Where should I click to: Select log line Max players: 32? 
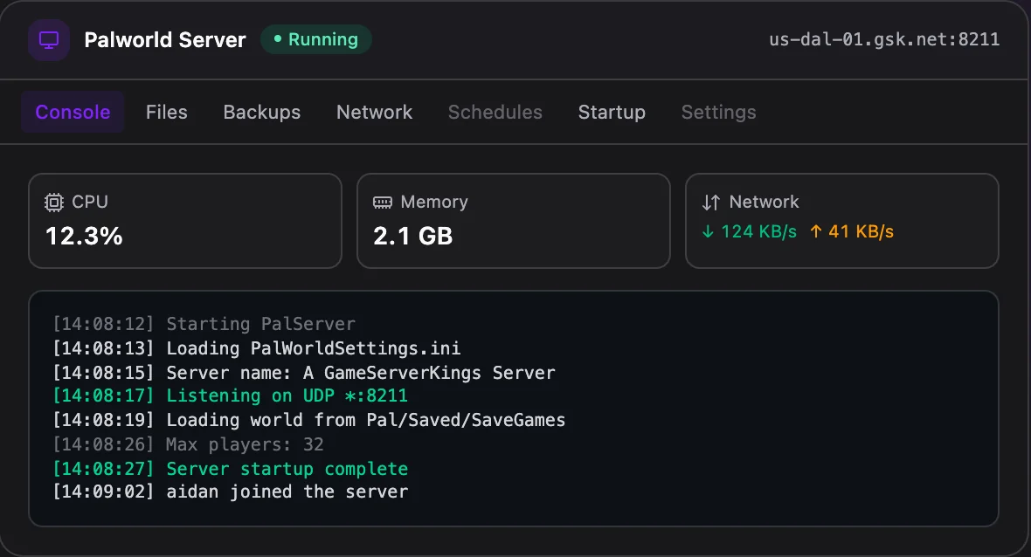pos(188,444)
